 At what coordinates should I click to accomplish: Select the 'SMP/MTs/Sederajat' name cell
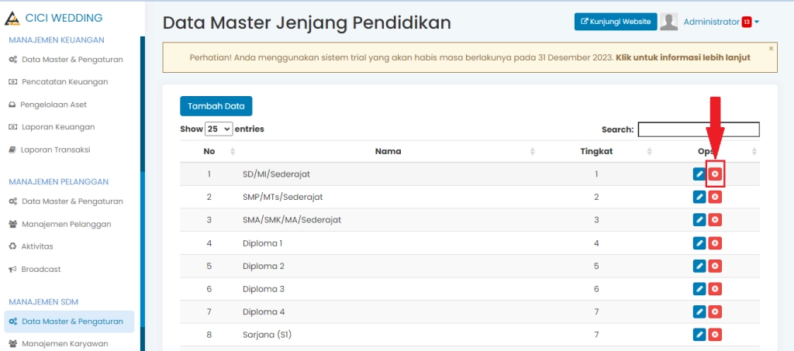coord(282,197)
